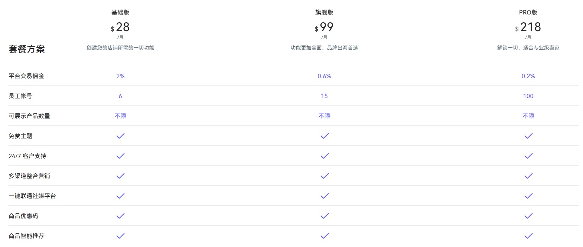The height and width of the screenshot is (247, 583).
Task: Click the $28 monthly price
Action: pos(120,27)
